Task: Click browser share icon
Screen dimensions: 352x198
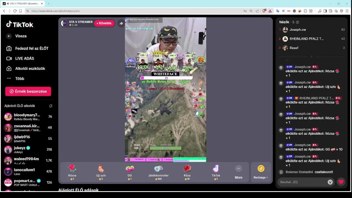Action: click(257, 11)
